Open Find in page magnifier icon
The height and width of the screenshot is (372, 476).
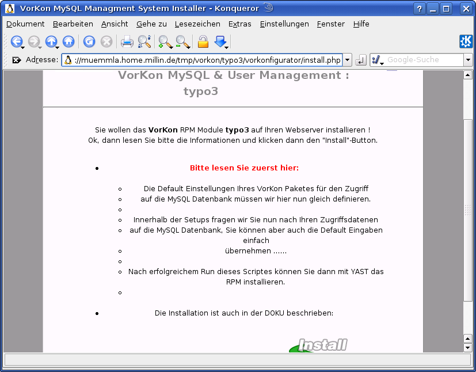click(x=144, y=41)
